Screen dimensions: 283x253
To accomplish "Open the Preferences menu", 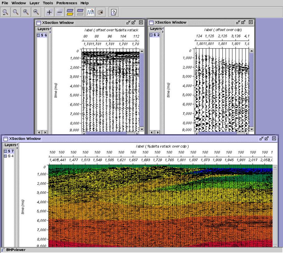I will [x=67, y=3].
